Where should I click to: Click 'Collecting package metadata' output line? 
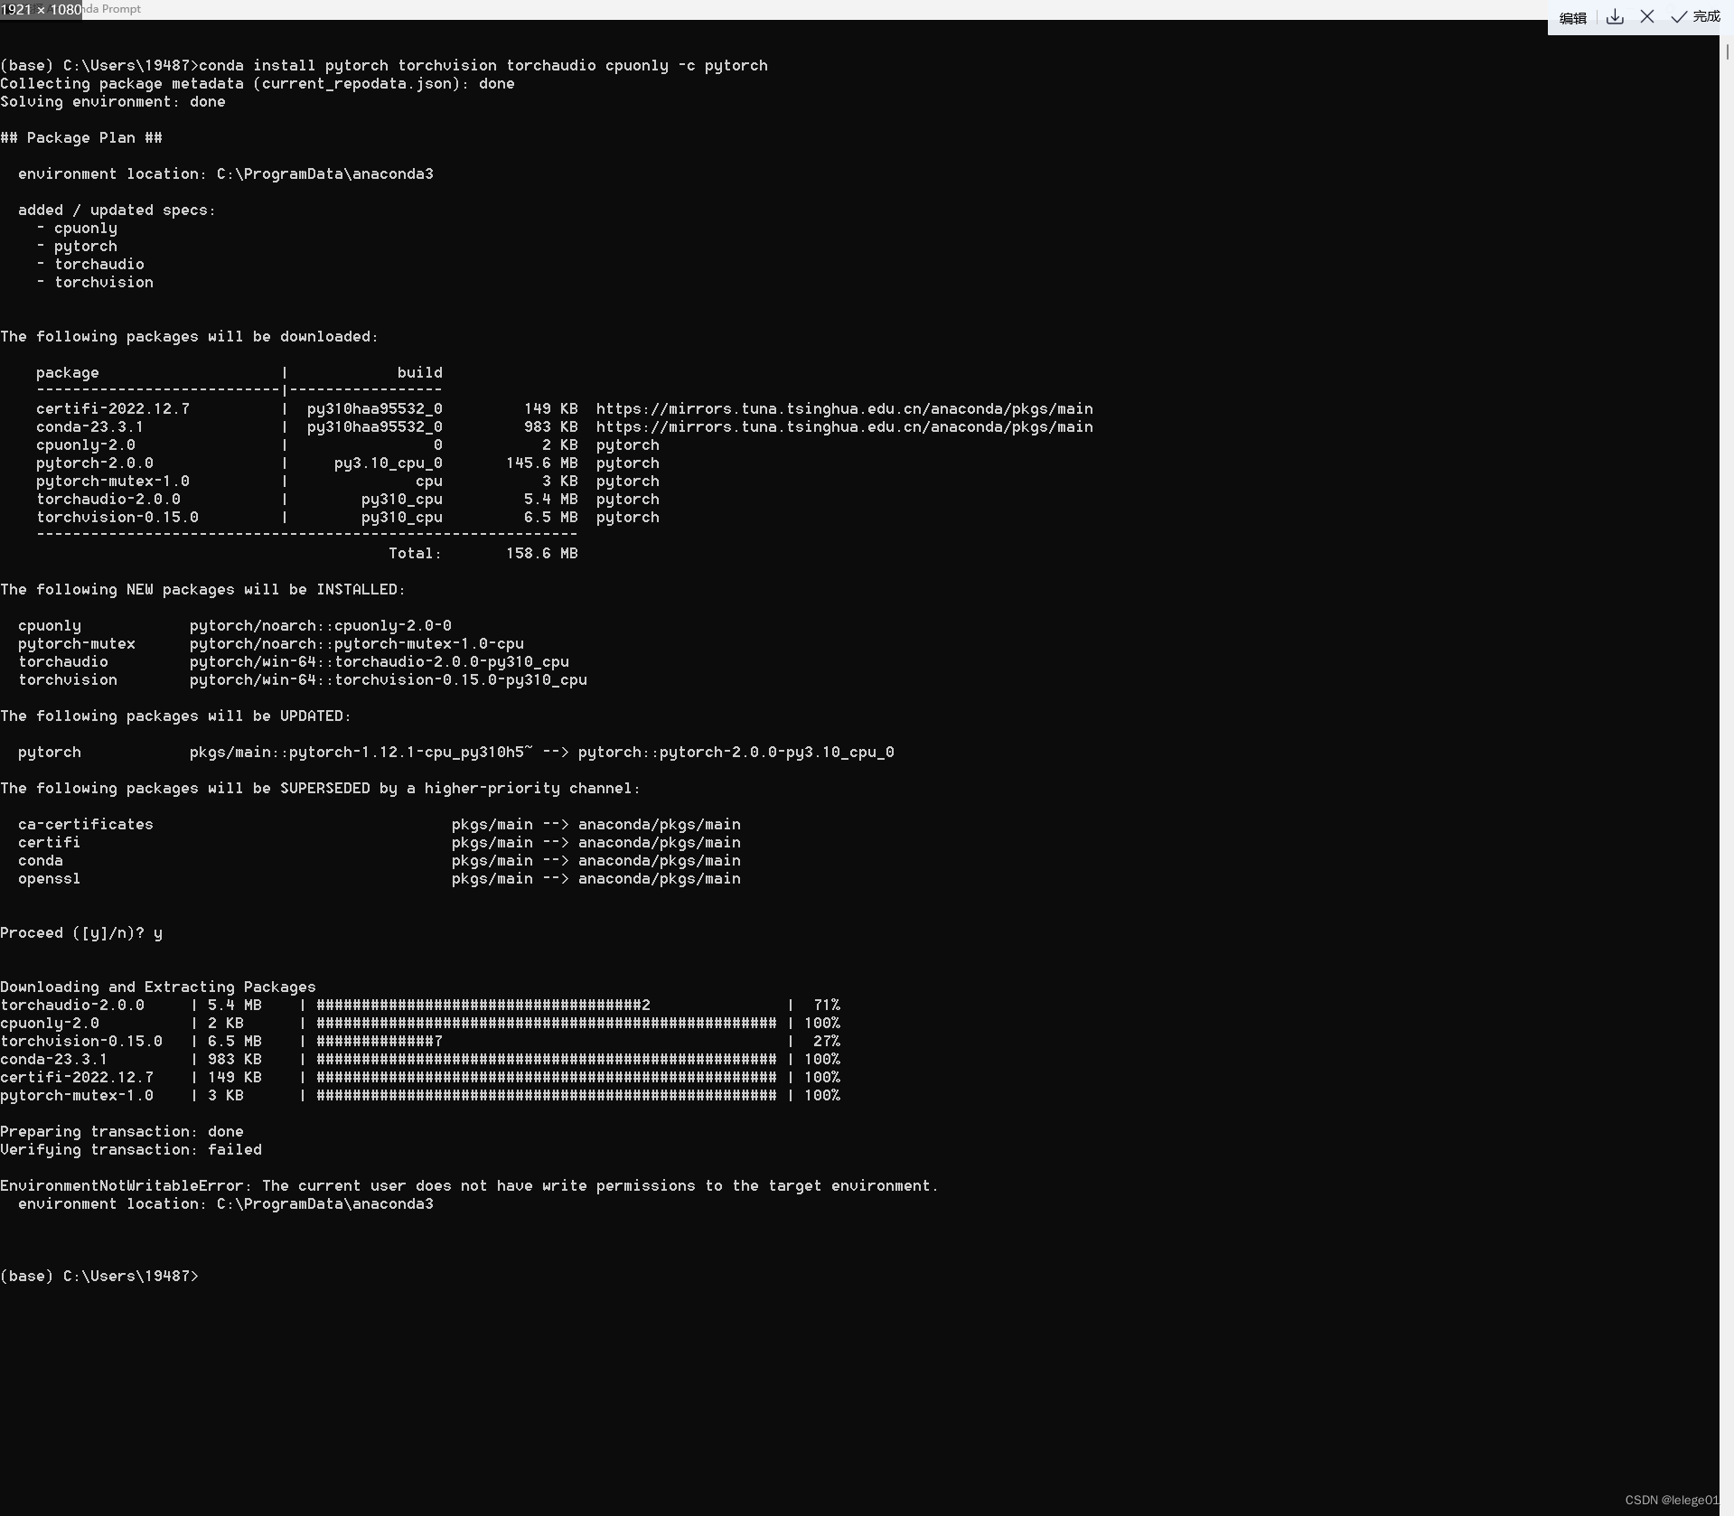(258, 83)
